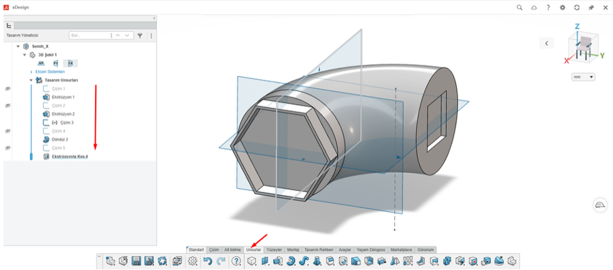
Task: Open the Marketplace tab
Action: click(x=402, y=250)
